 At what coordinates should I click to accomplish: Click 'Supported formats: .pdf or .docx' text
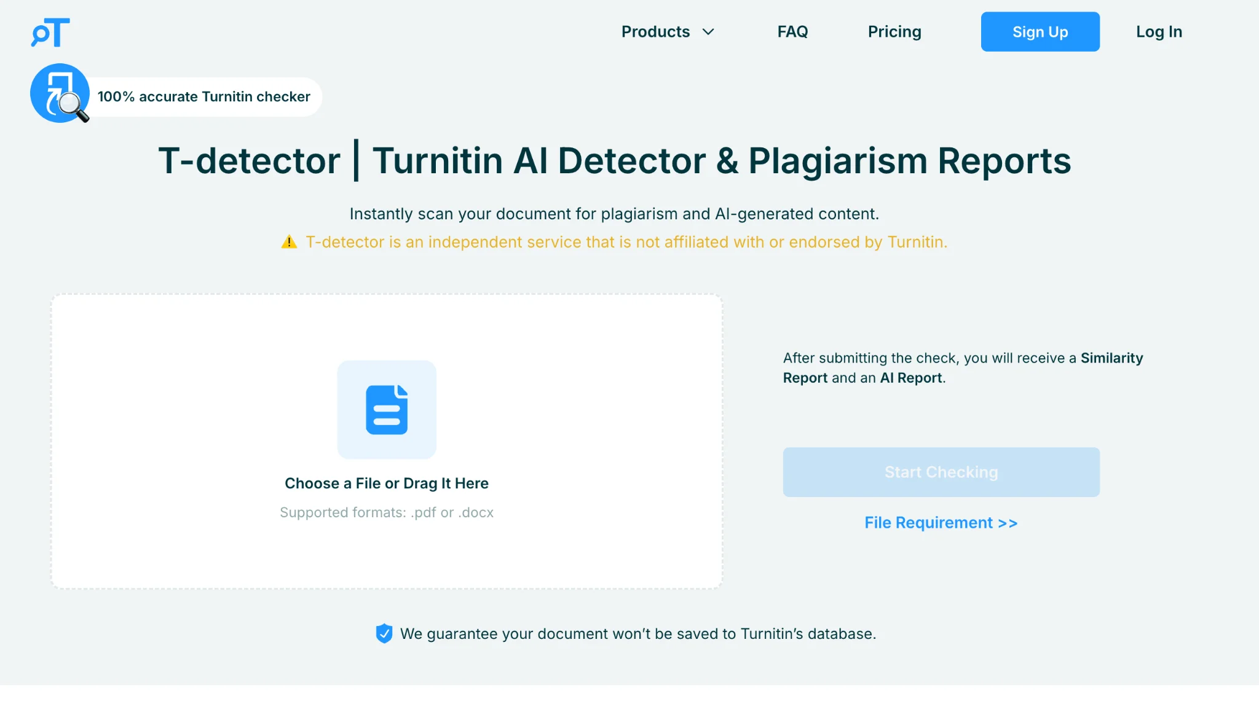[x=387, y=512]
